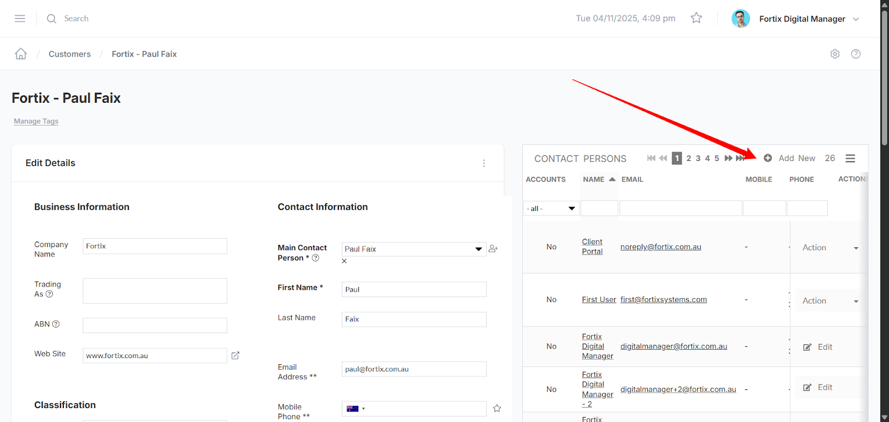The width and height of the screenshot is (889, 422).
Task: Open the Main Contact Person Paul Faix dropdown
Action: [414, 249]
